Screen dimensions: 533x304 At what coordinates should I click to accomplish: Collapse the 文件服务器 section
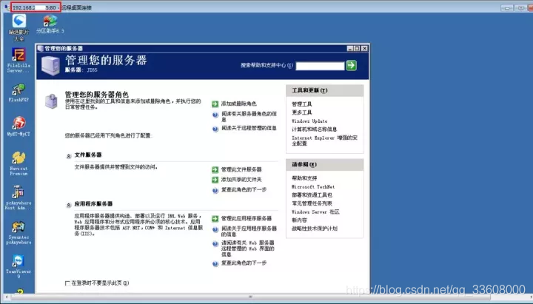(x=68, y=156)
